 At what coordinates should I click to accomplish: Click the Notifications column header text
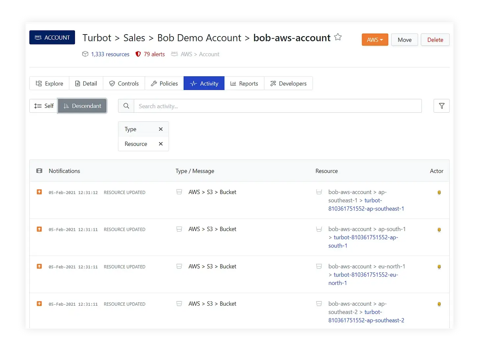click(x=64, y=171)
